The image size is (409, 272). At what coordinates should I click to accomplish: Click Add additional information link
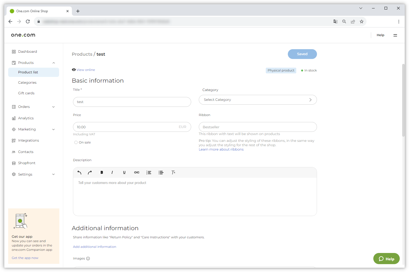[94, 247]
